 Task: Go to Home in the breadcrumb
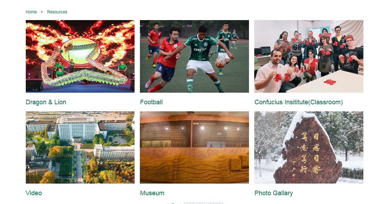pyautogui.click(x=31, y=12)
